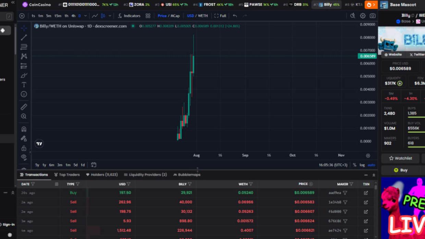Viewport: 425px width, 239px height.
Task: Add Billy to the Watchlist
Action: click(401, 158)
